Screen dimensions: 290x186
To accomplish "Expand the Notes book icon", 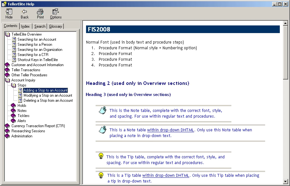I will (13, 111).
